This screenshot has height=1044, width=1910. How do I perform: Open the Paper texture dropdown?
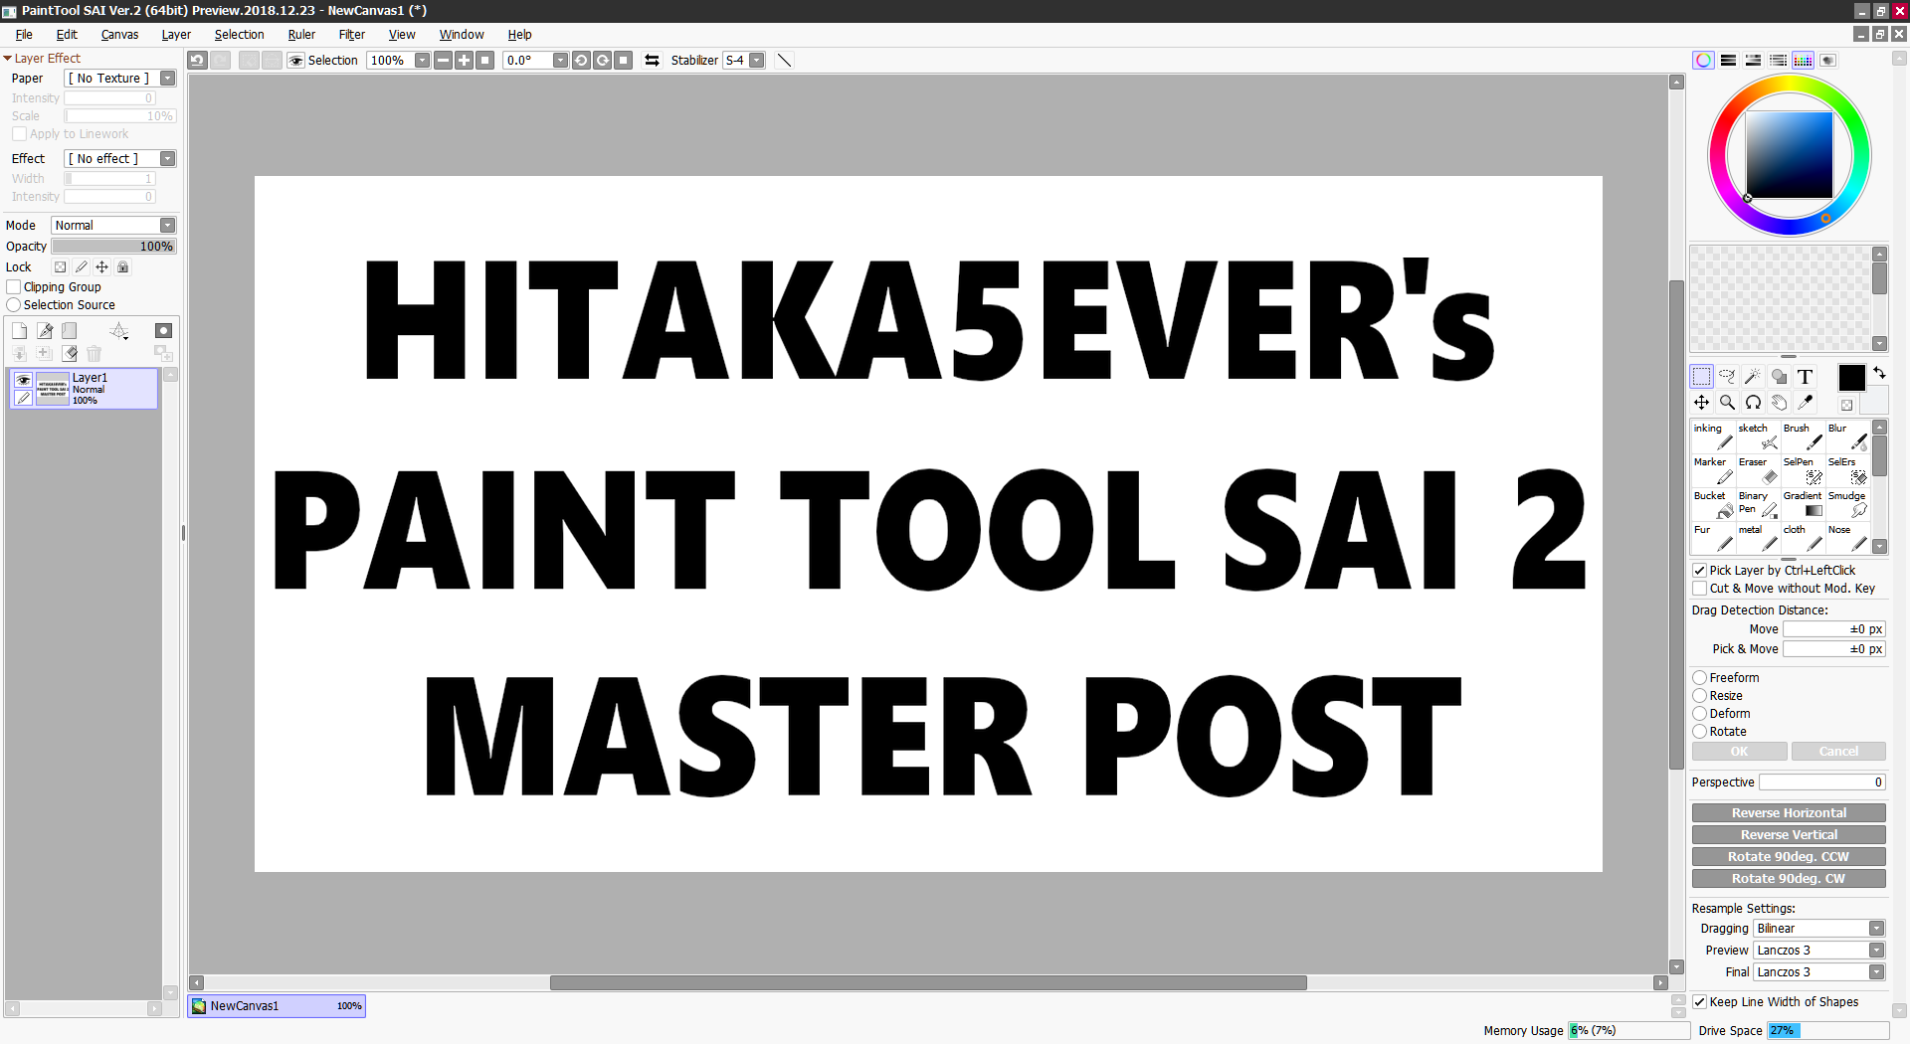coord(120,79)
